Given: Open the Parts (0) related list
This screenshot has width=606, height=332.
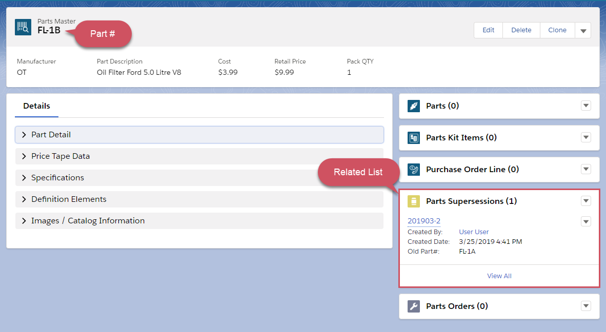Looking at the screenshot, I should (x=442, y=106).
